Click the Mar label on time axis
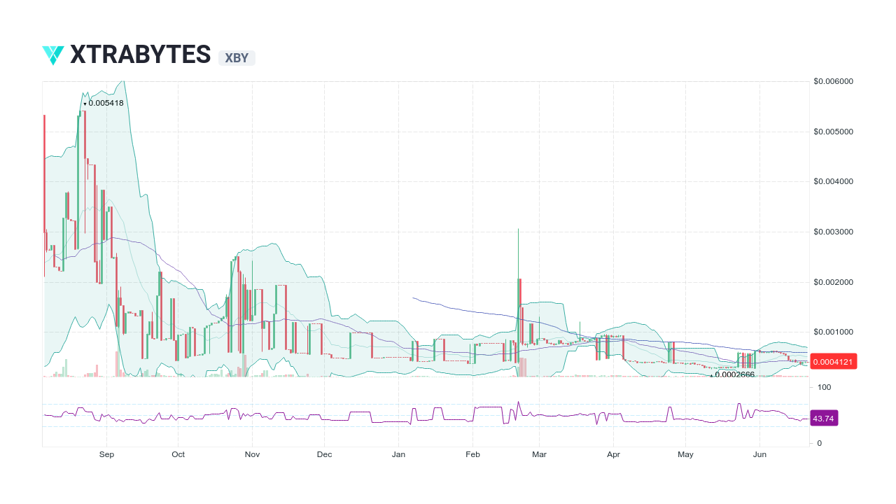The height and width of the screenshot is (504, 896). coord(539,454)
